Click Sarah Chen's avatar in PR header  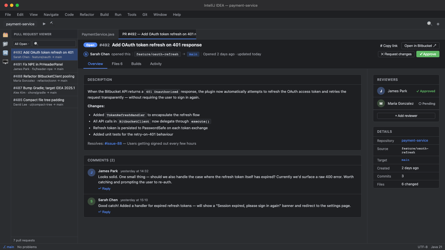[86, 54]
